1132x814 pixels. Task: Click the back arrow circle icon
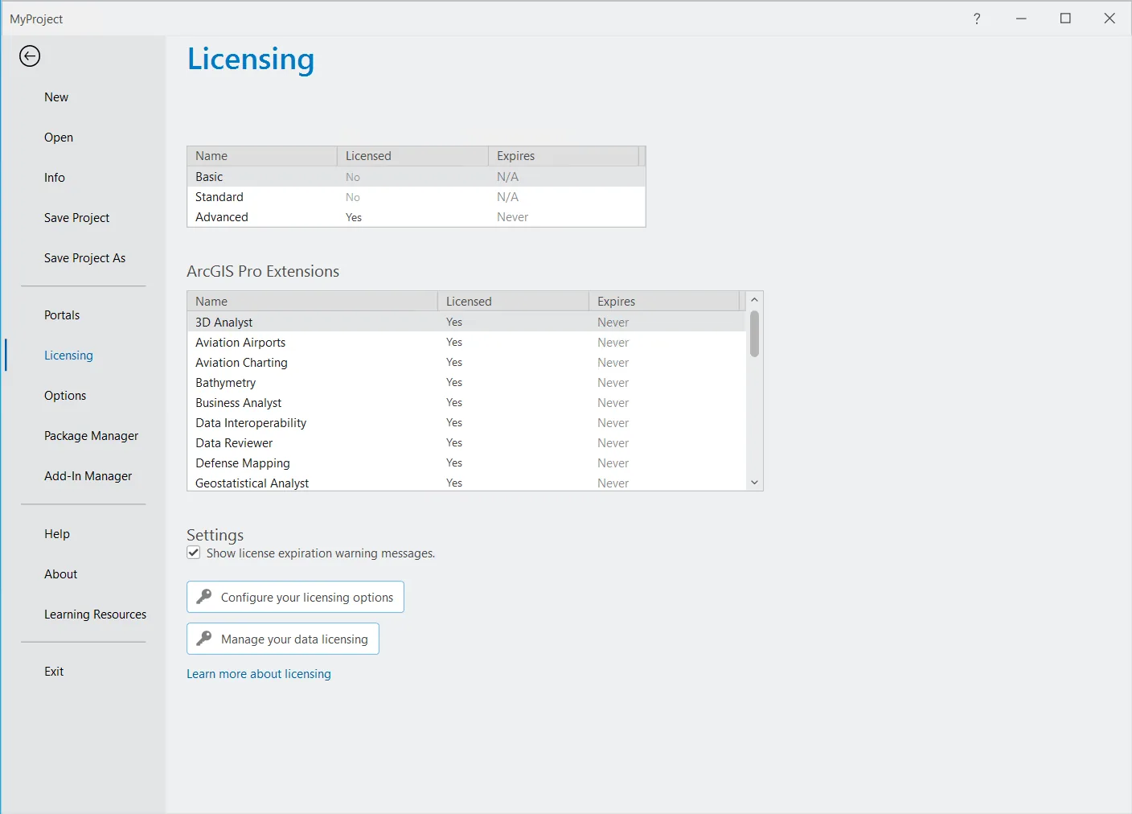(x=30, y=56)
